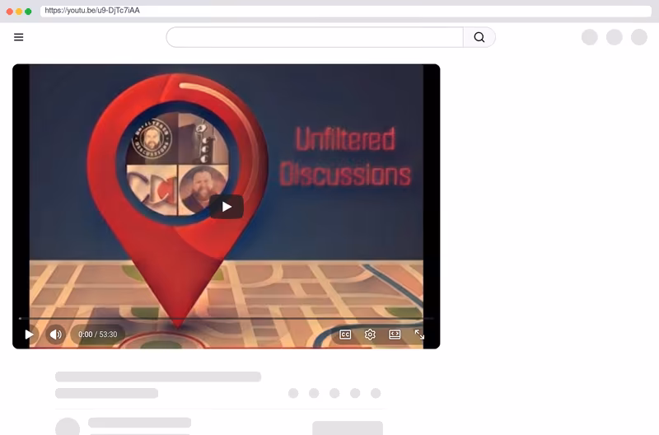This screenshot has height=435, width=659.
Task: Play the video with the bottom-bar play button
Action: (x=29, y=334)
